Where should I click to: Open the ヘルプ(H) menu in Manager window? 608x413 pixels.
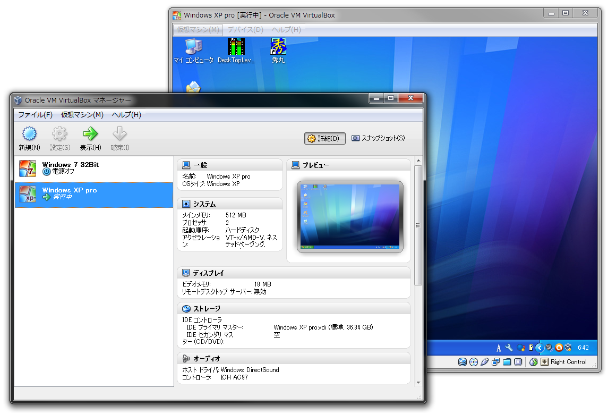(x=126, y=115)
